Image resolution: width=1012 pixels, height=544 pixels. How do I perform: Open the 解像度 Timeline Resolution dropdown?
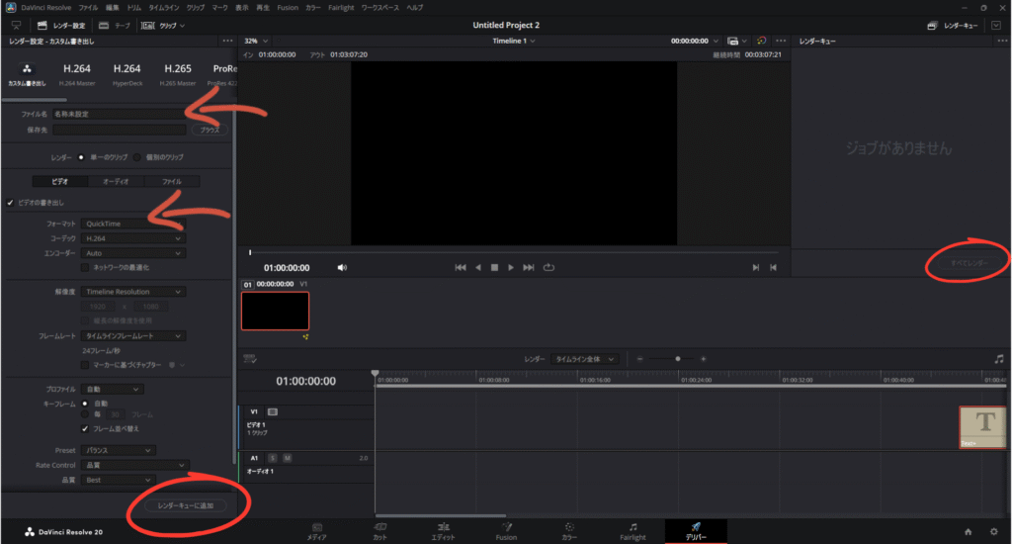[133, 292]
